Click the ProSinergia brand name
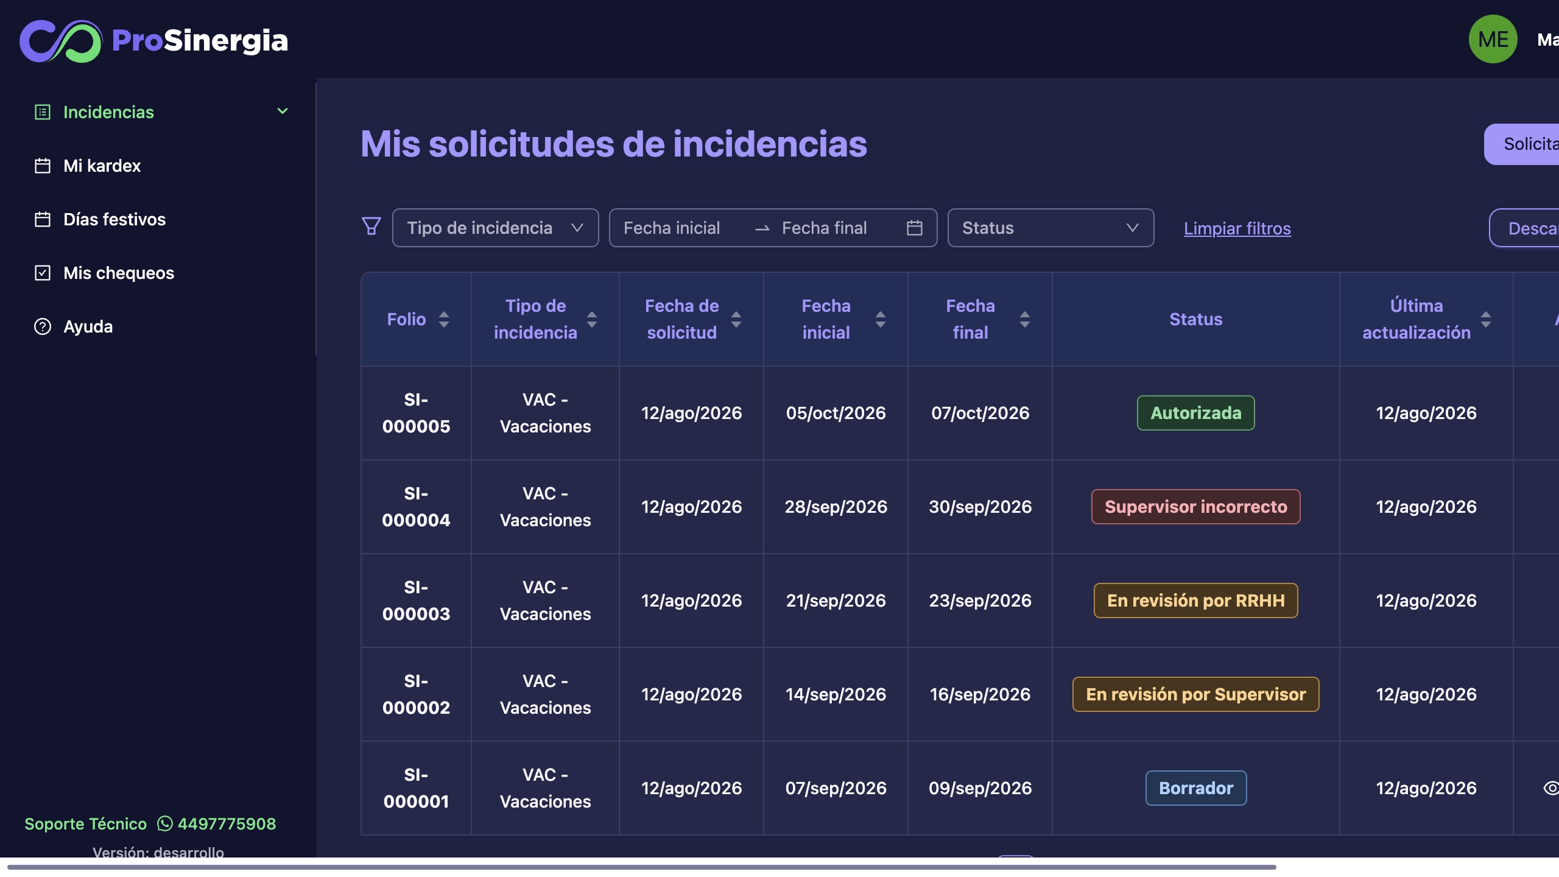This screenshot has width=1559, height=877. [200, 41]
